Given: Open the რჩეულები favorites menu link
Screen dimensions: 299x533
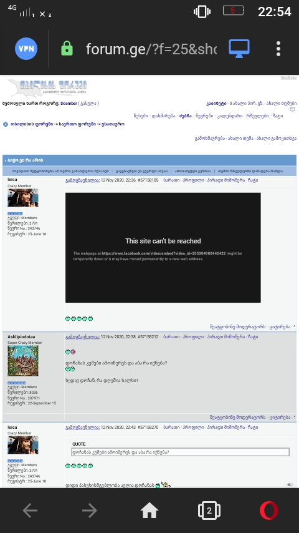Looking at the screenshot, I should (x=257, y=115).
